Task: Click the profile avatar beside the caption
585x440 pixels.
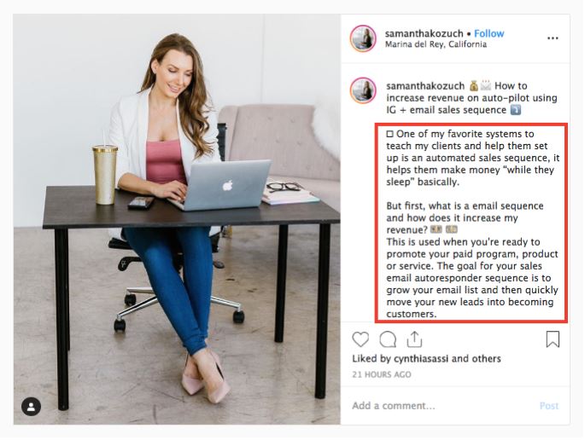Action: 363,90
